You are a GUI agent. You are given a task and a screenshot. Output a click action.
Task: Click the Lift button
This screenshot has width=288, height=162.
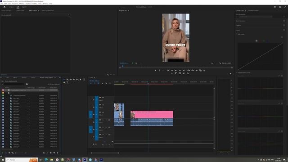tap(189, 70)
